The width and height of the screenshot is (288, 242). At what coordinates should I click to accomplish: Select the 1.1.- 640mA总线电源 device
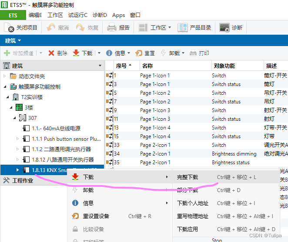56,128
